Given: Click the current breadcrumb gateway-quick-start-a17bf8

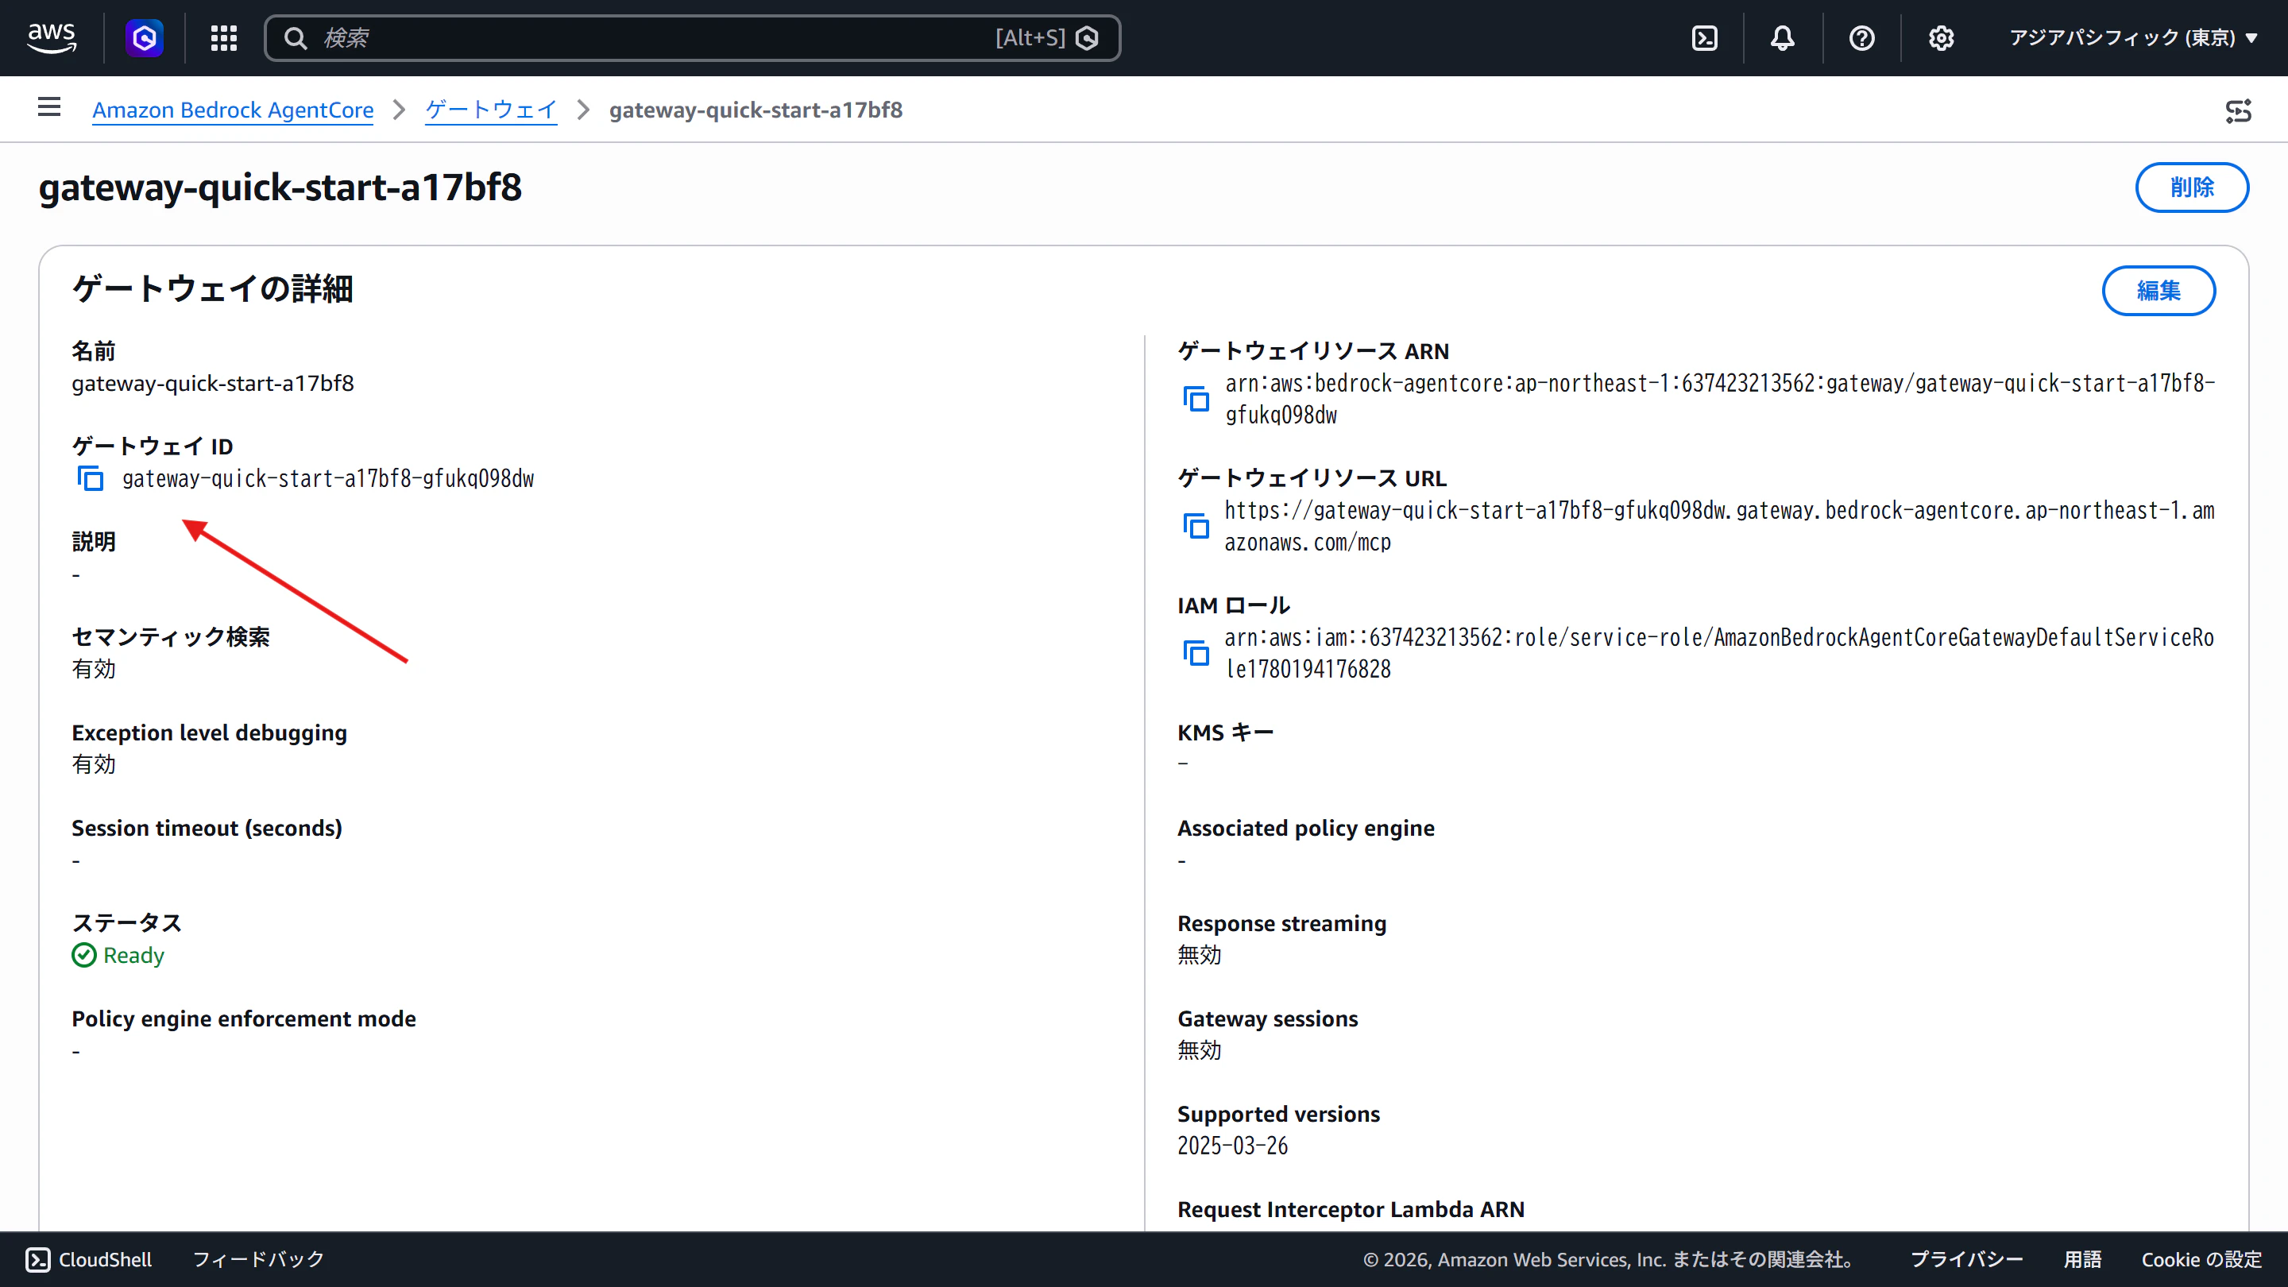Looking at the screenshot, I should 756,110.
